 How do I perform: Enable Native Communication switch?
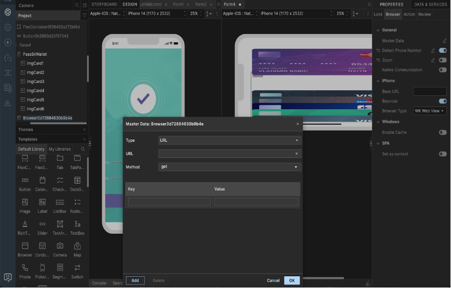point(443,70)
